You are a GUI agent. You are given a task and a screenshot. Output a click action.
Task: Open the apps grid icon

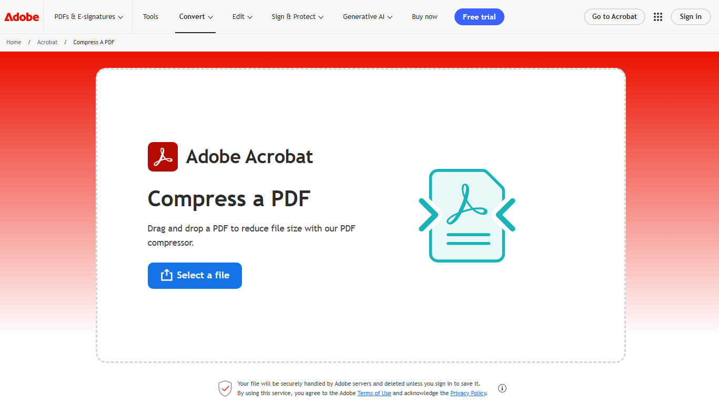658,17
